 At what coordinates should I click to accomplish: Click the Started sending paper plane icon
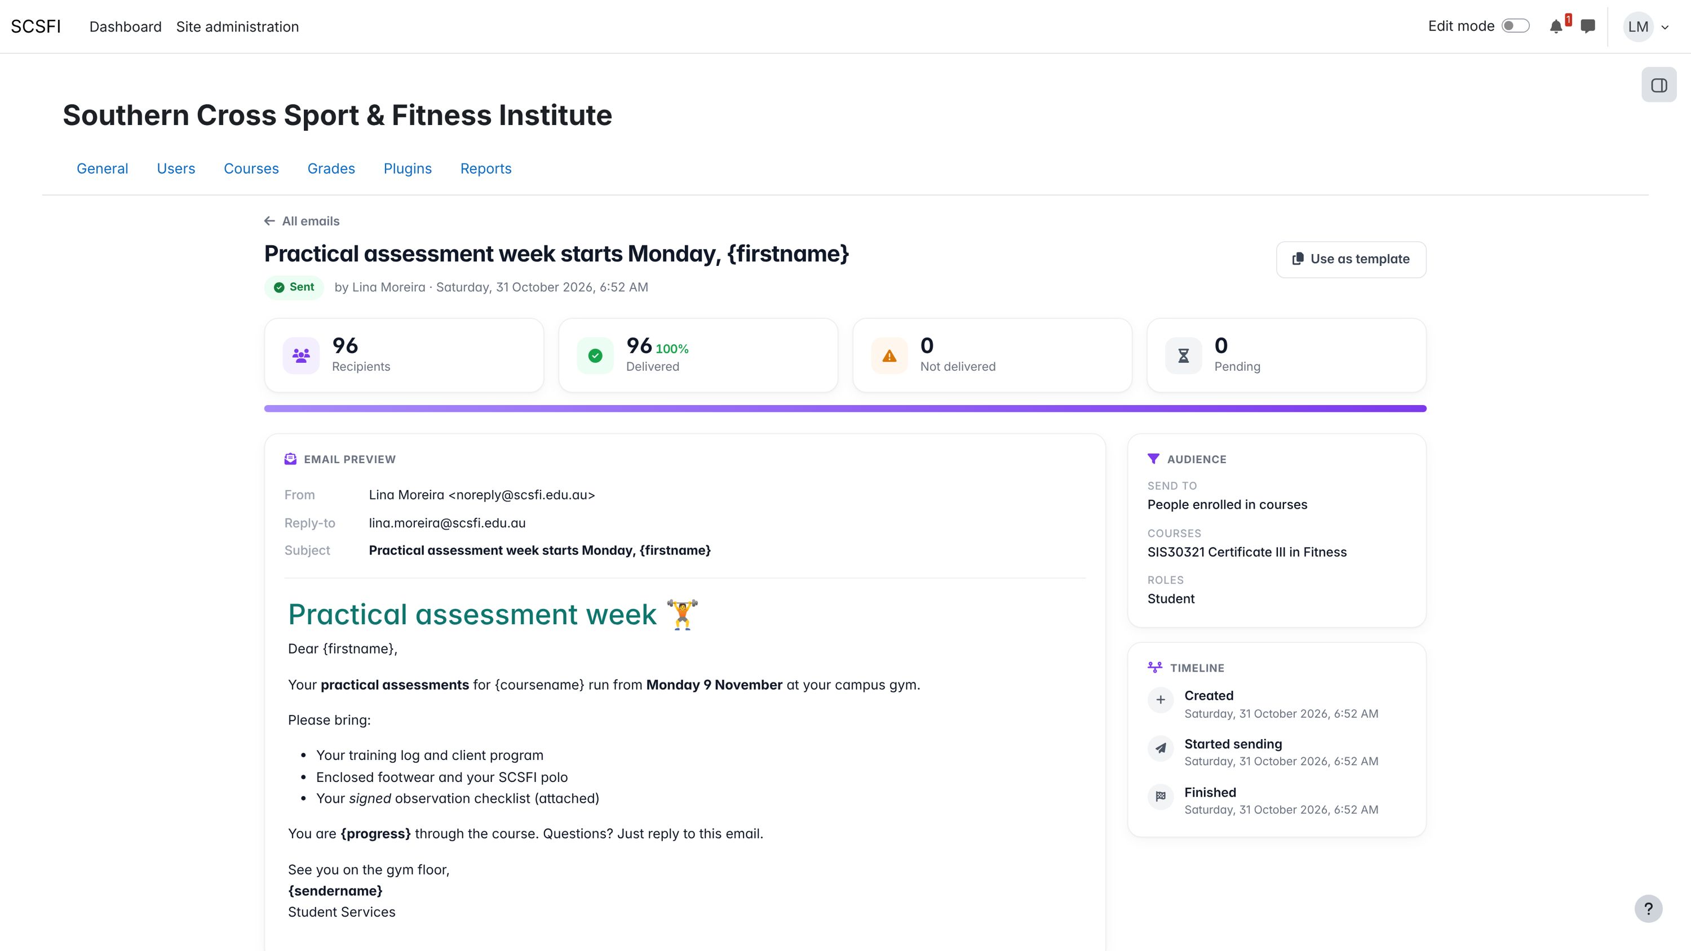click(1161, 748)
